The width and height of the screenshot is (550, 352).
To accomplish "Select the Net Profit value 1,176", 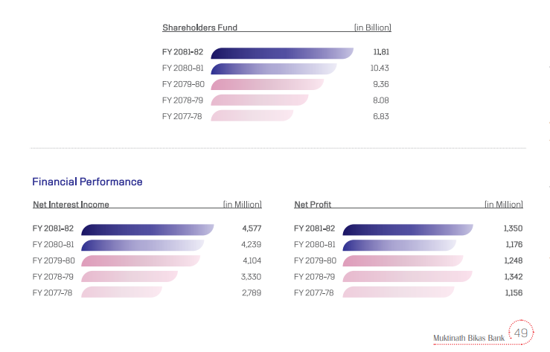I will [514, 245].
